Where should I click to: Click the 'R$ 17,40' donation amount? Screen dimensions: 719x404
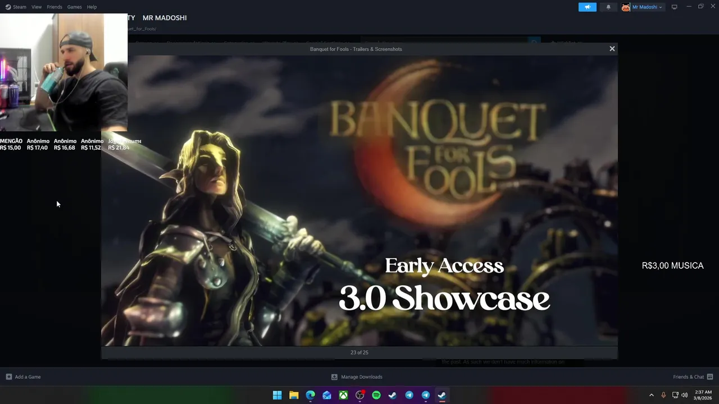pyautogui.click(x=37, y=148)
